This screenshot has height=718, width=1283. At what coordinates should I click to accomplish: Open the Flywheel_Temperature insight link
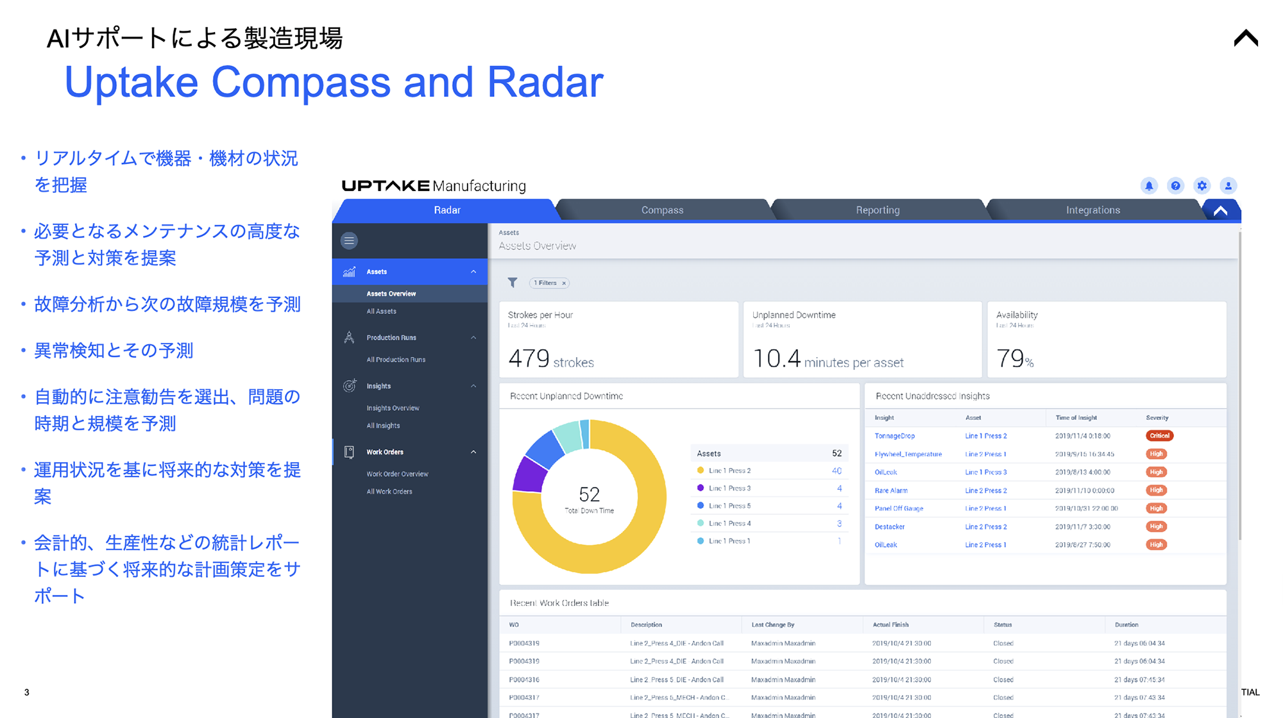coord(908,454)
